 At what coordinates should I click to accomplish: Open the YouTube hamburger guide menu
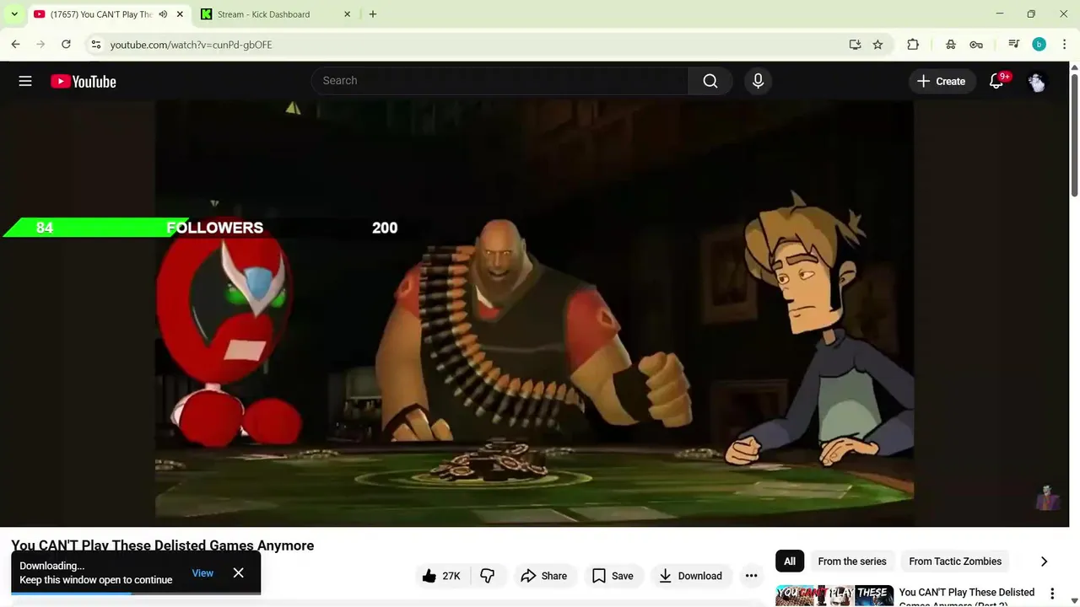point(25,81)
